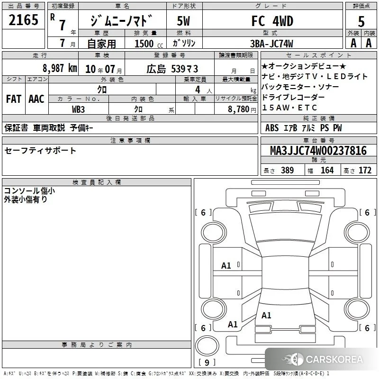Click アルミ in the genuine equipment row

point(309,128)
